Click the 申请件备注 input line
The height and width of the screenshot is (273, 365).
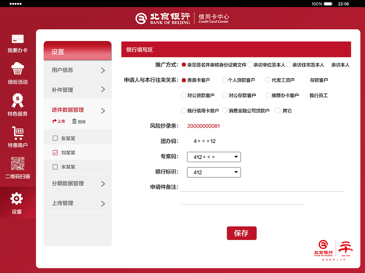tap(262, 190)
